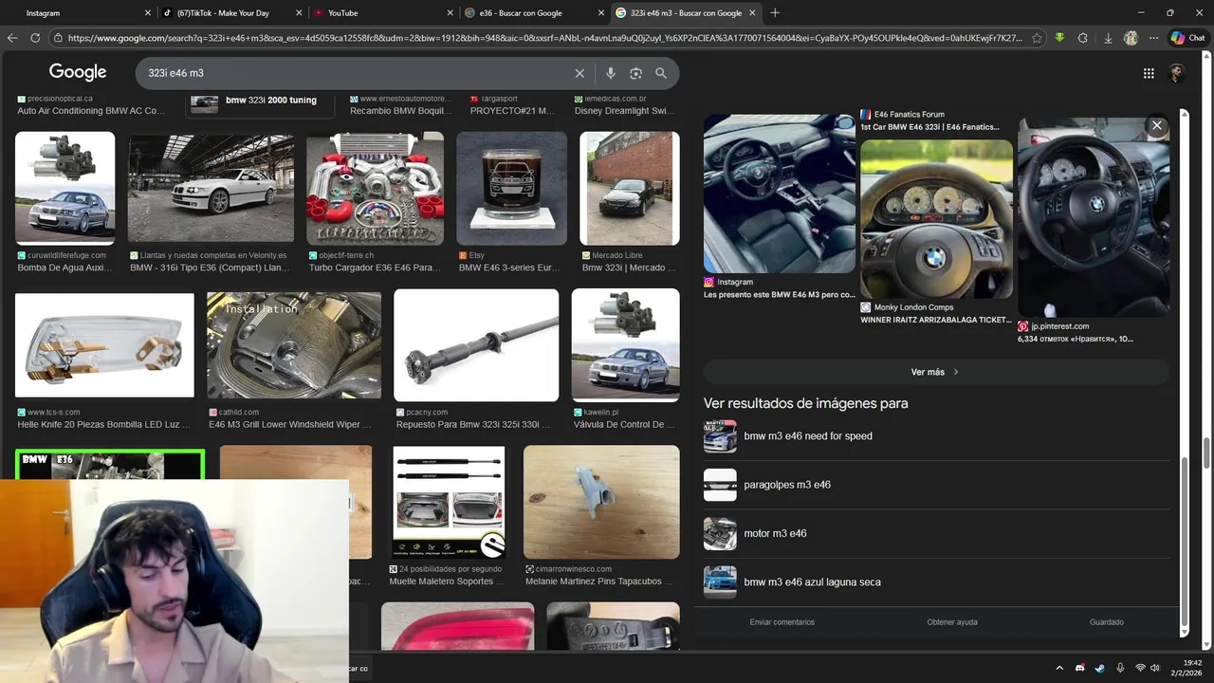Viewport: 1214px width, 683px height.
Task: Open the kawelin.pl Válvula De Control image
Action: click(626, 345)
